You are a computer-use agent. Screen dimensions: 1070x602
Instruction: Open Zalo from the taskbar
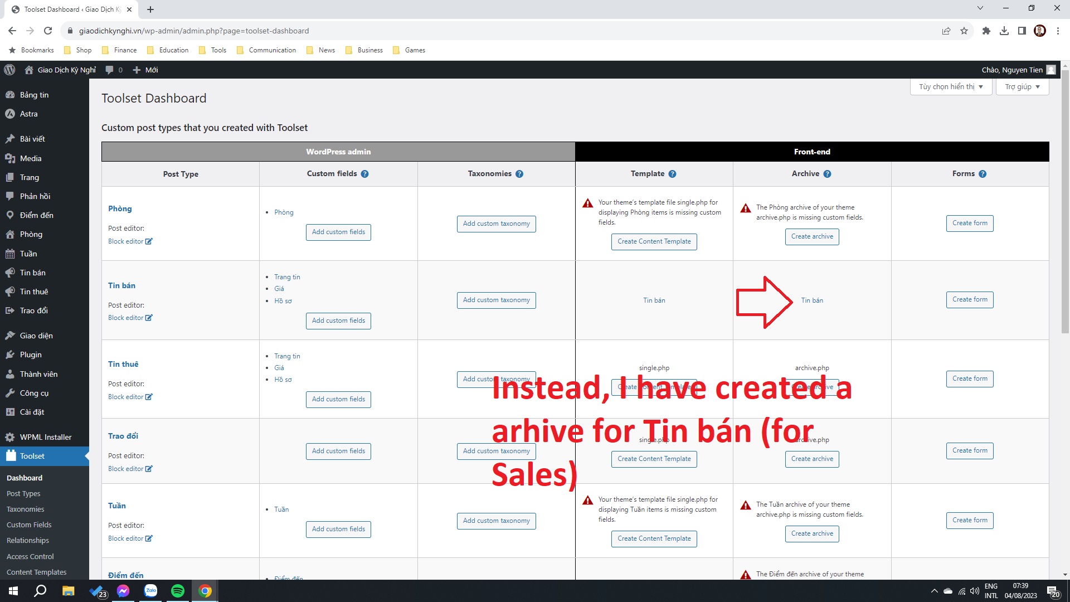click(150, 591)
